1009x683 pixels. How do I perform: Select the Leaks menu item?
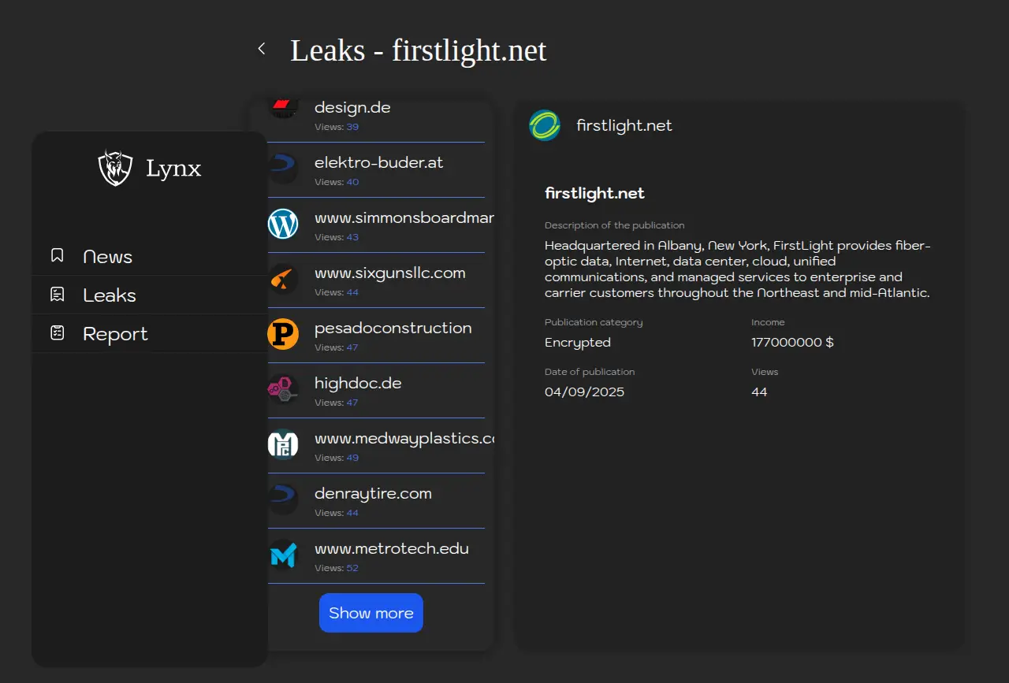click(110, 295)
